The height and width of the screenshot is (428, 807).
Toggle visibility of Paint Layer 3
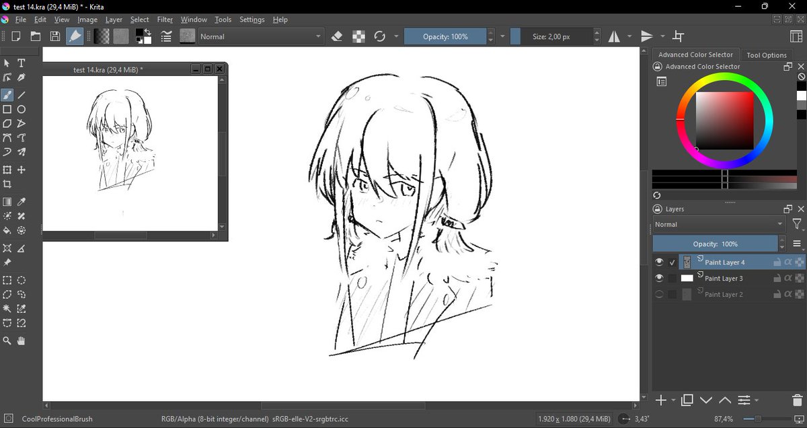pyautogui.click(x=659, y=278)
